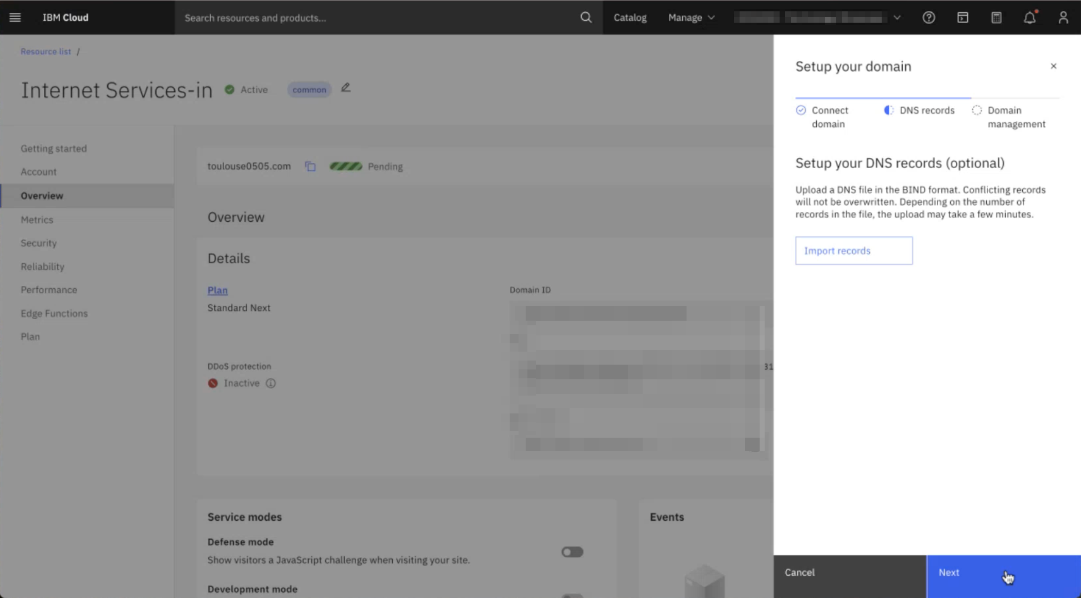This screenshot has height=598, width=1081.
Task: Open the IBM Cloud Shell icon
Action: coord(962,18)
